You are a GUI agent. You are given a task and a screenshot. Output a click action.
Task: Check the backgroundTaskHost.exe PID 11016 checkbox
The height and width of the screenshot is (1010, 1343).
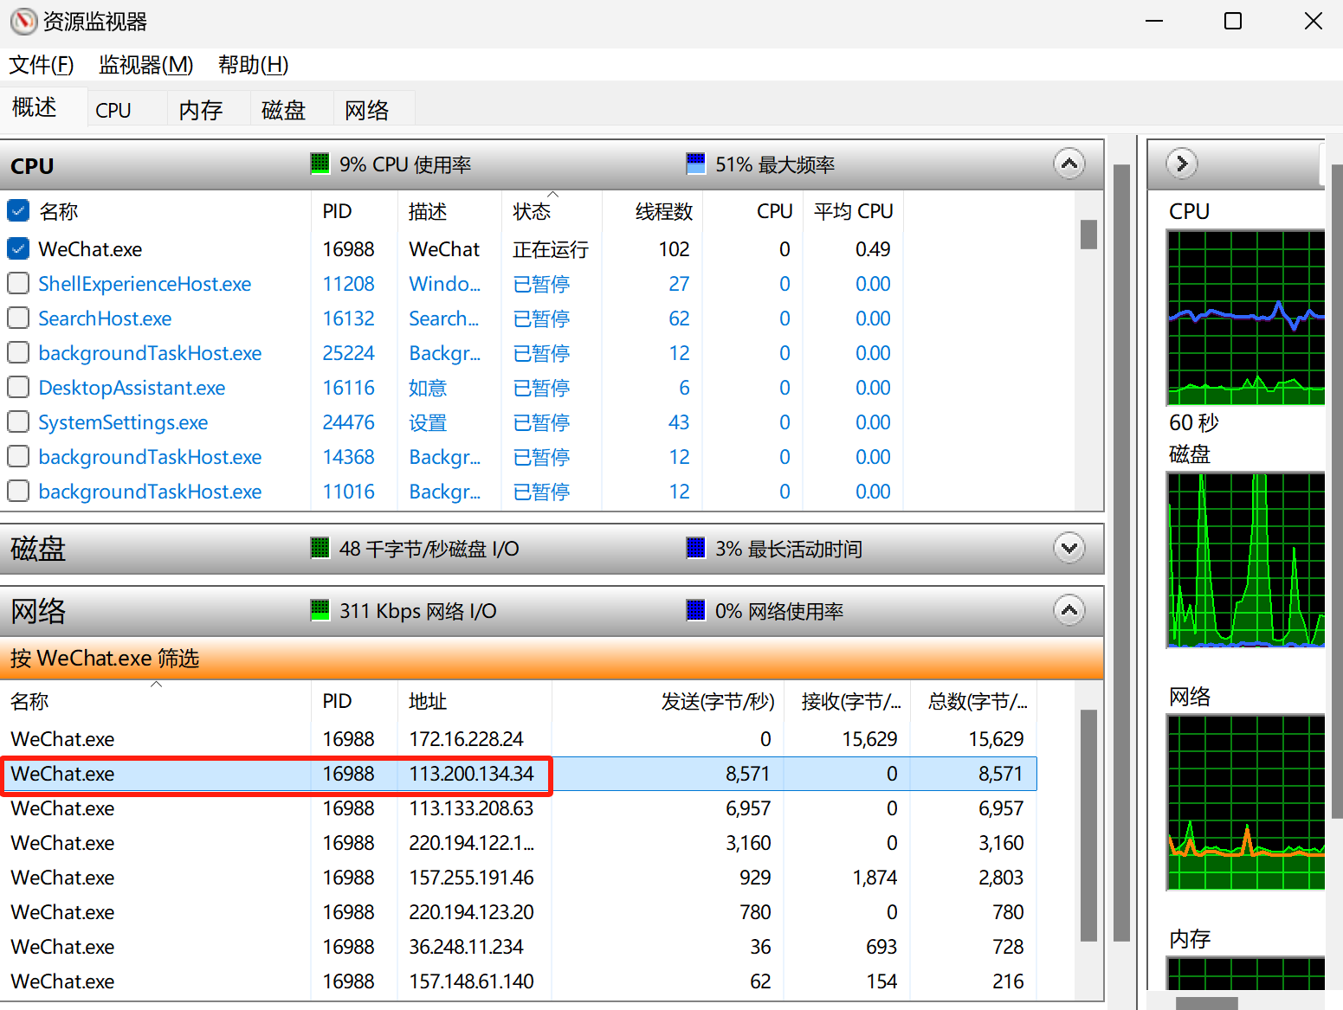[18, 491]
